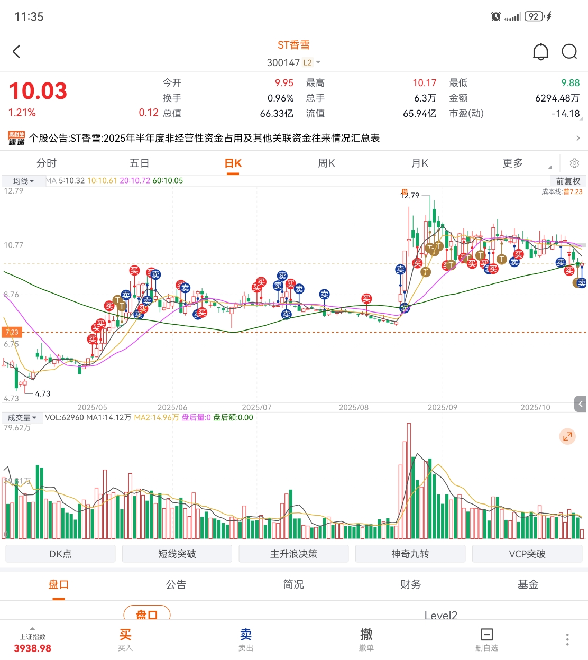Open the 盘口 bottom section tab
588x660 pixels.
tap(59, 584)
